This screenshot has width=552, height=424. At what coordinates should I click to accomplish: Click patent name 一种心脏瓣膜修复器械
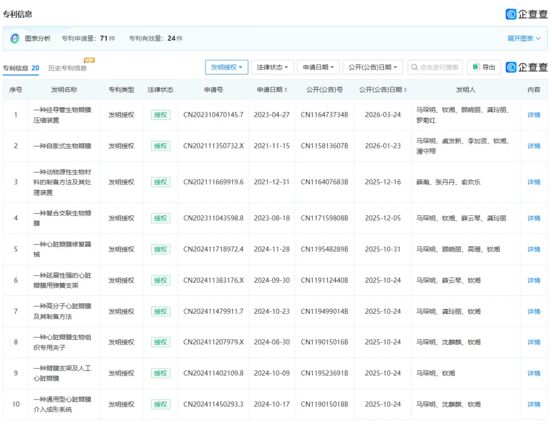coord(62,250)
